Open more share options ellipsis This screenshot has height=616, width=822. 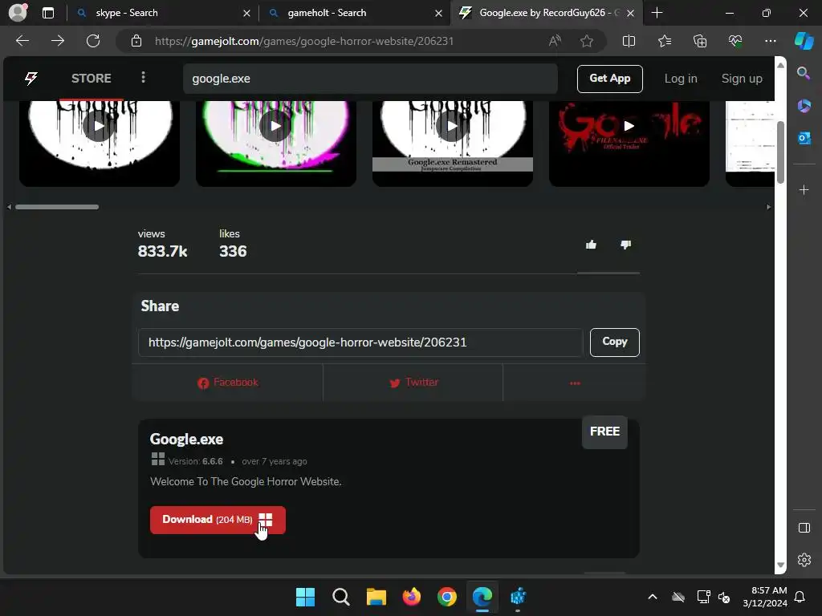pos(575,383)
